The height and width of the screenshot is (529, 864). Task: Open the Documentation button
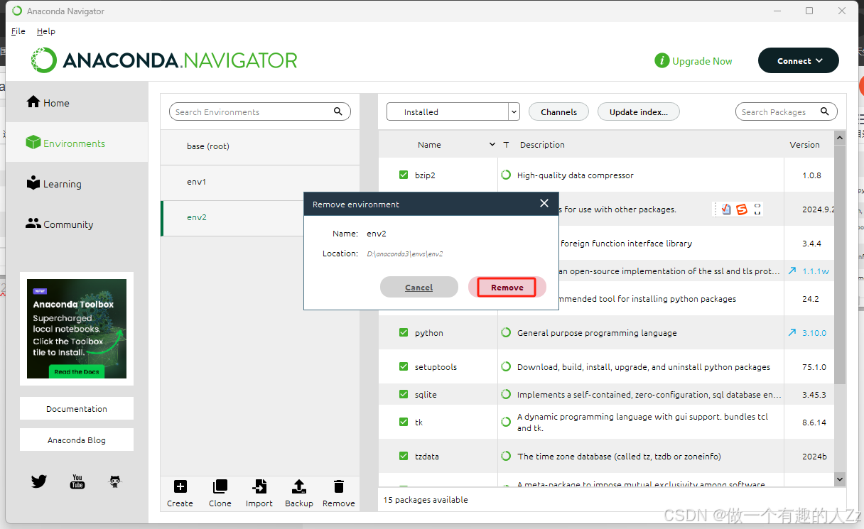pos(77,408)
